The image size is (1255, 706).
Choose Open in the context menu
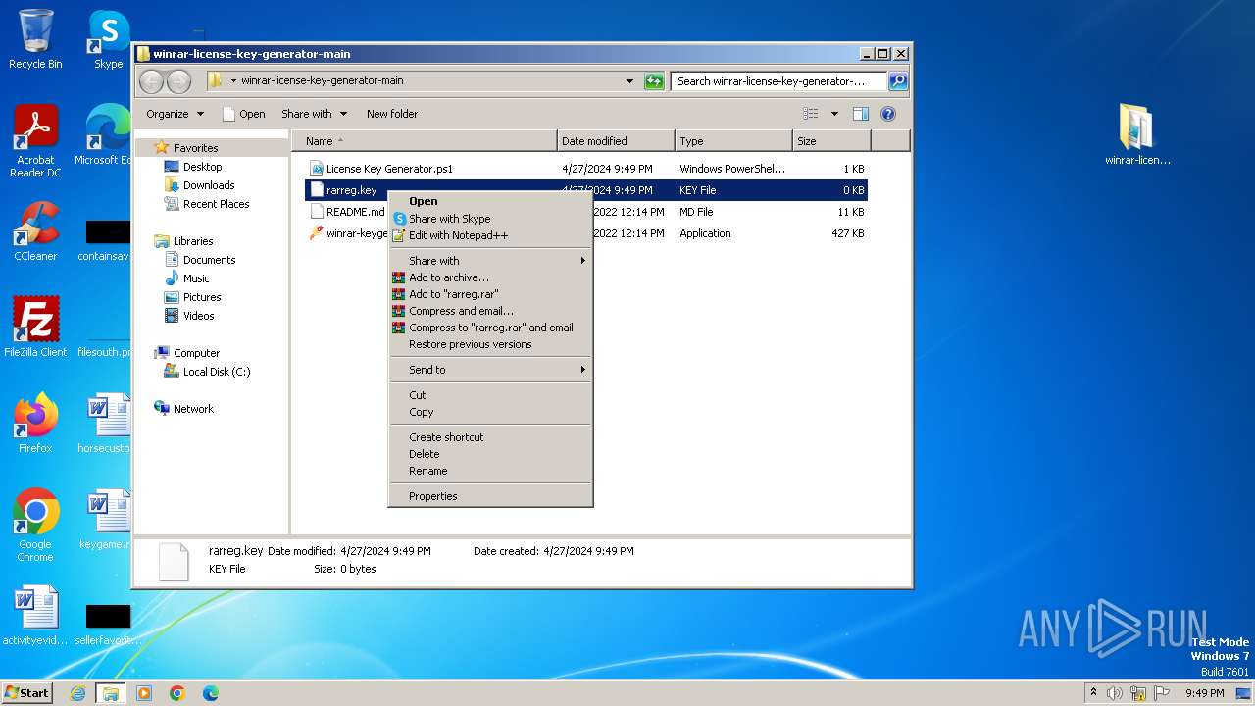click(x=490, y=201)
